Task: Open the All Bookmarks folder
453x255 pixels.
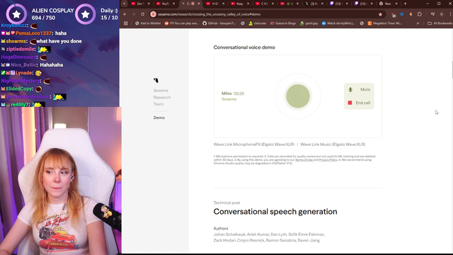Action: [440, 23]
